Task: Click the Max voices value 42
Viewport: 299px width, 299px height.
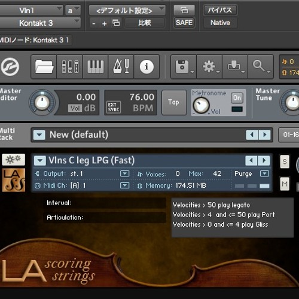Action: tap(217, 174)
